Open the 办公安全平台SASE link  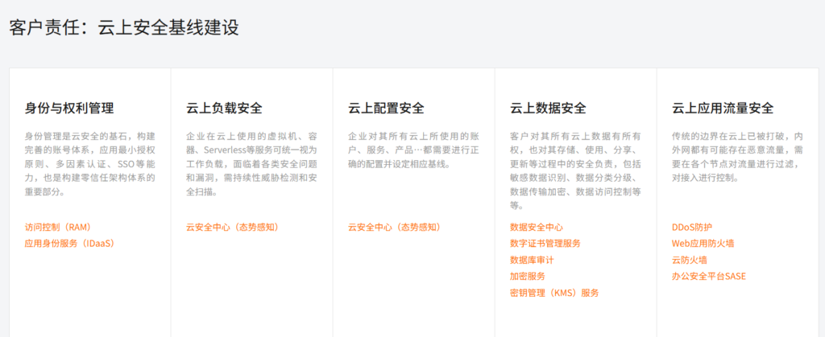(x=709, y=276)
